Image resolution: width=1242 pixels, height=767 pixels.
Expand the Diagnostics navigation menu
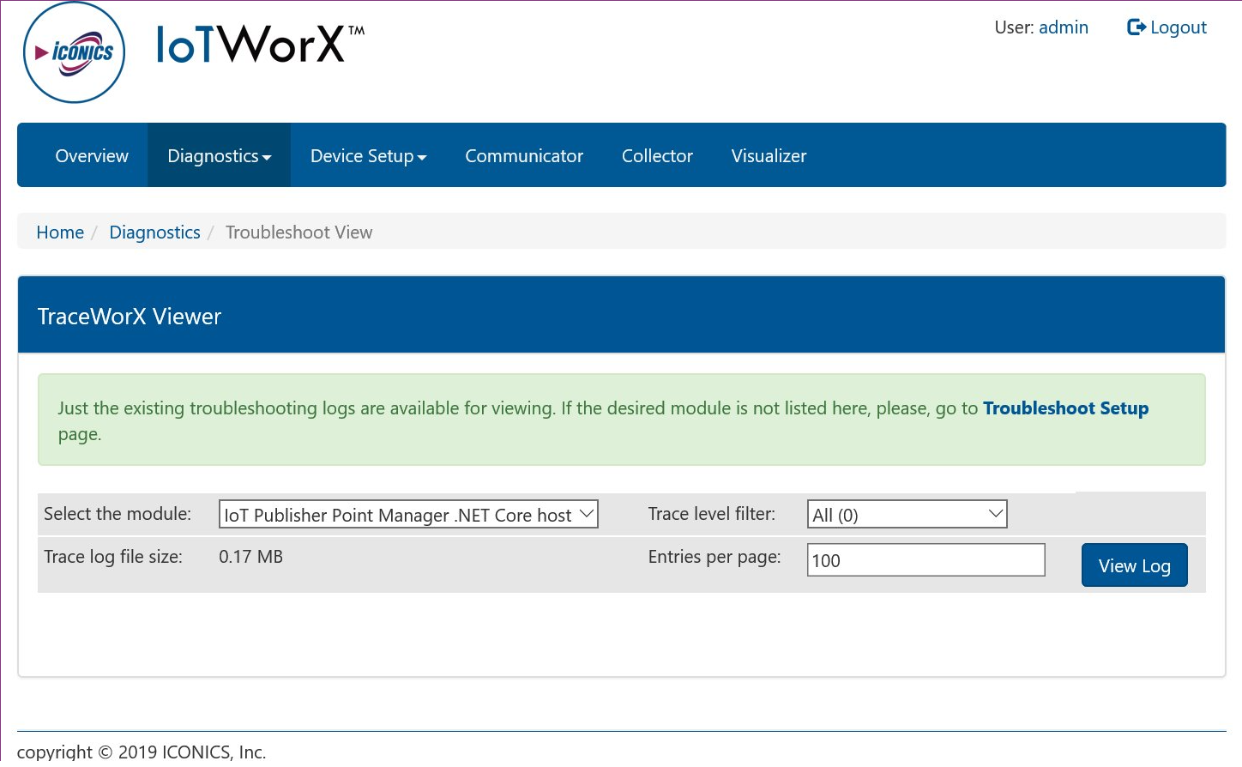(x=219, y=156)
